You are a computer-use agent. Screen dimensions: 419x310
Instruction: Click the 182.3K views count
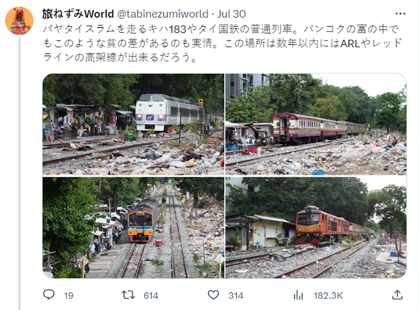pos(328,295)
